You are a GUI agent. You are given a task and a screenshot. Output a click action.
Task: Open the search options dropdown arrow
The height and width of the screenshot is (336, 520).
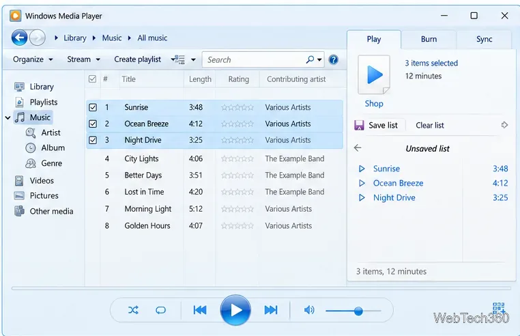[319, 60]
